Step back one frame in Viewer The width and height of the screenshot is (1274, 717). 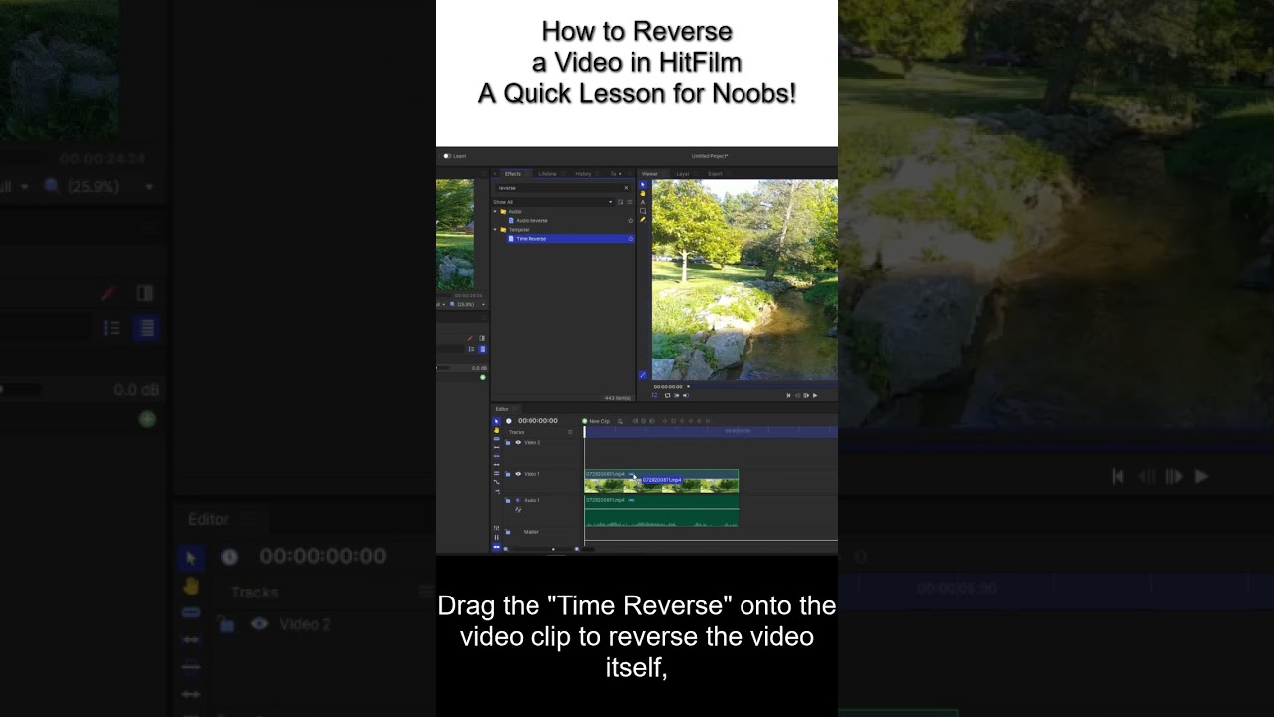point(797,395)
